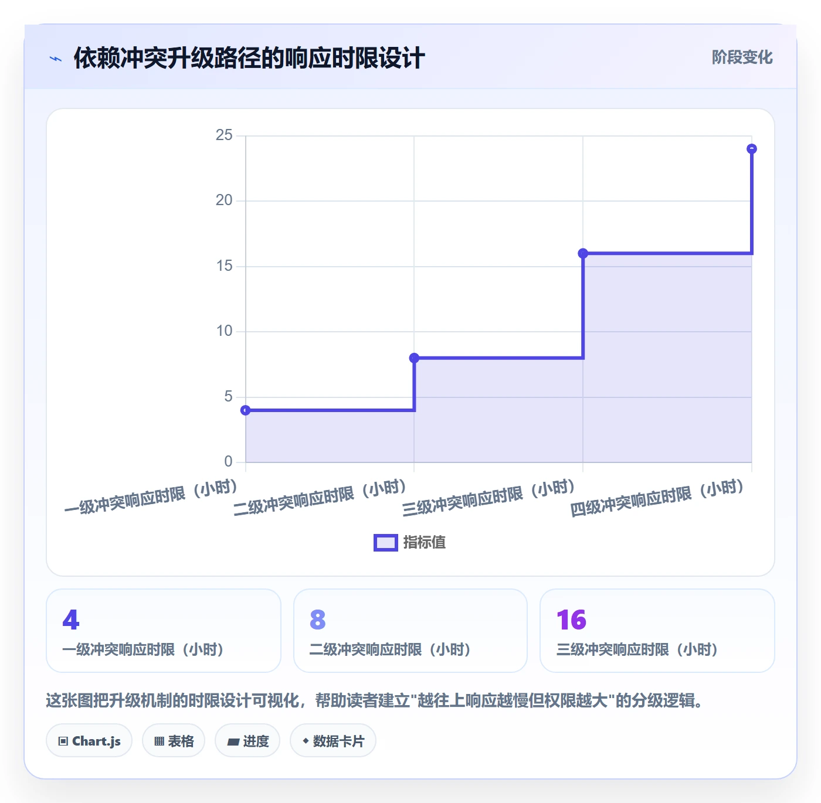The height and width of the screenshot is (803, 821).
Task: Click the y-axis tick label 15
Action: point(224,266)
